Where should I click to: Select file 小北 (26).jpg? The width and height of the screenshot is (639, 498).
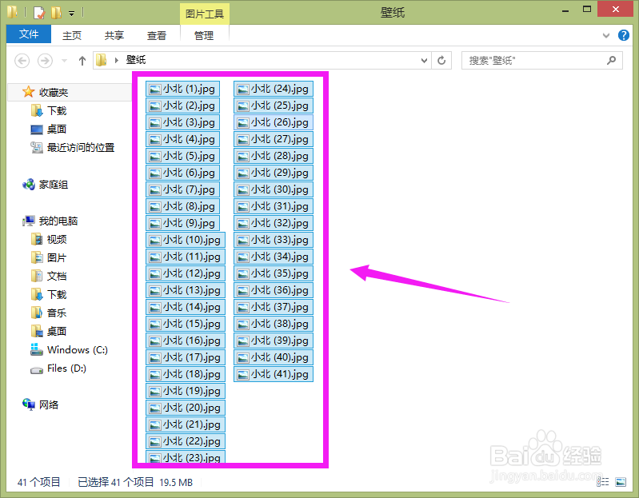274,122
